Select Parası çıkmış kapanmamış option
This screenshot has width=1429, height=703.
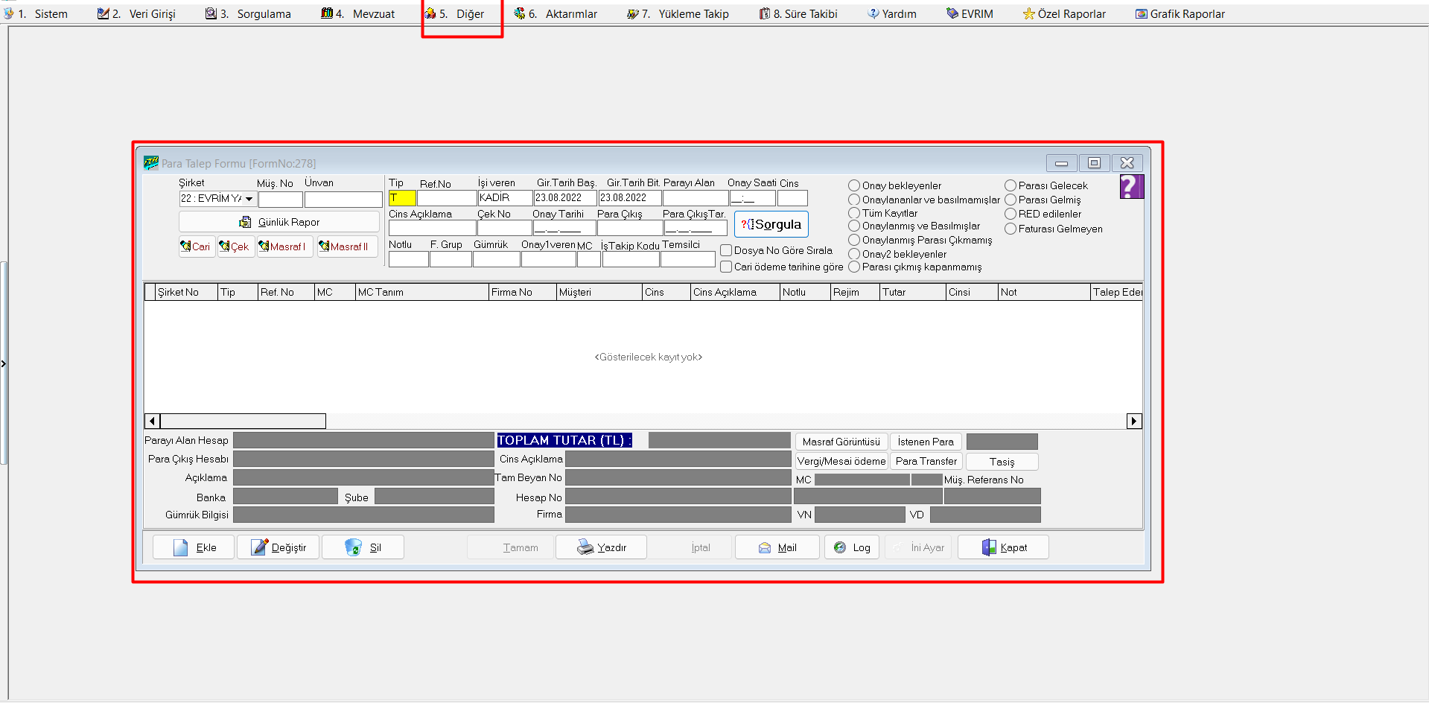(x=854, y=267)
